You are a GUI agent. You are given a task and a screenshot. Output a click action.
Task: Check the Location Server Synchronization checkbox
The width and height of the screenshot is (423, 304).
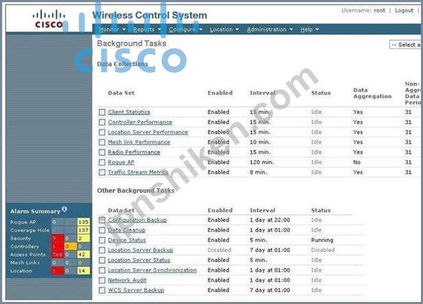101,270
